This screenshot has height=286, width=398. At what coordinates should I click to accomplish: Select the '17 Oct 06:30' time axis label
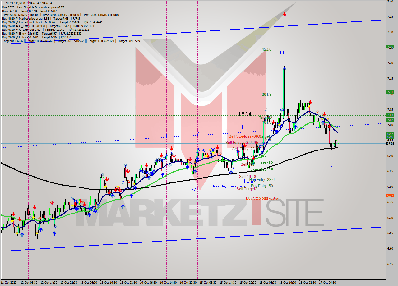click(328, 283)
